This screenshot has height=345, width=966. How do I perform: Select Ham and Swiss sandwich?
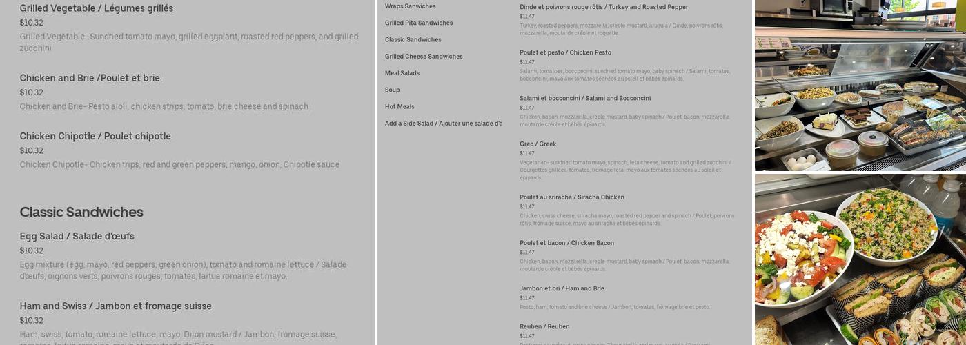116,306
